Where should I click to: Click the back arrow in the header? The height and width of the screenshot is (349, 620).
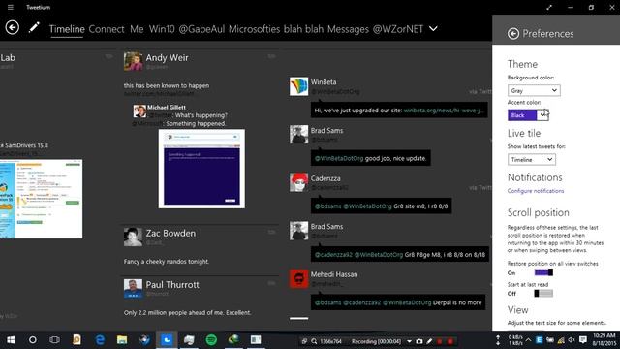pyautogui.click(x=13, y=27)
